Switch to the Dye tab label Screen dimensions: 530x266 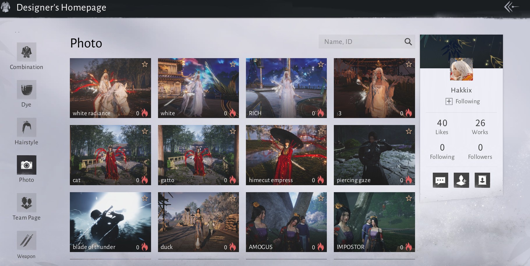coord(26,105)
